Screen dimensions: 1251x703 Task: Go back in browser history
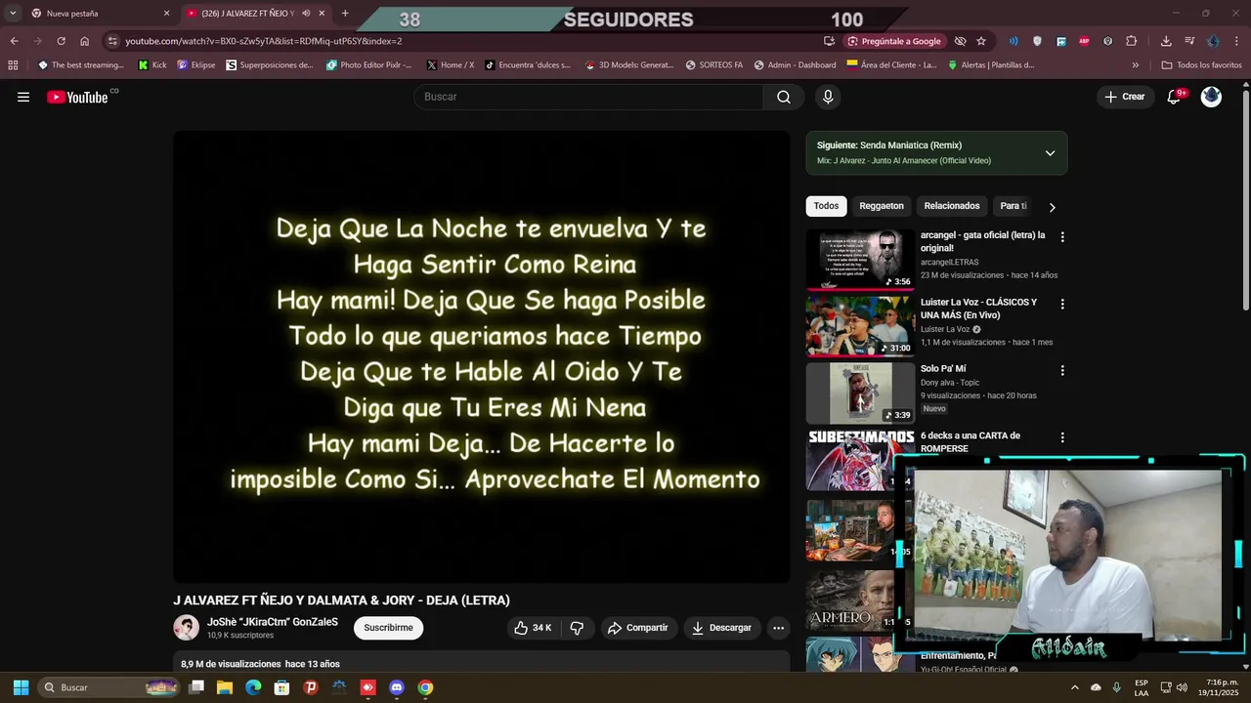tap(14, 41)
